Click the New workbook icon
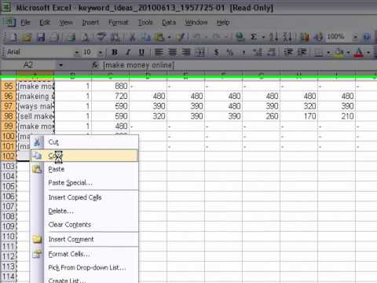The height and width of the screenshot is (283, 377). click(x=13, y=37)
